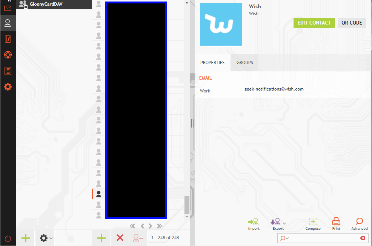Click the Wish contact photo

pyautogui.click(x=221, y=24)
